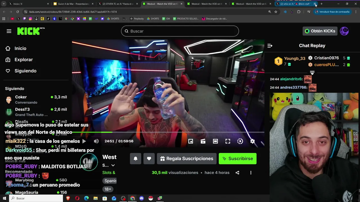Open page zoom icon
This screenshot has height=202, width=360.
coord(270,12)
